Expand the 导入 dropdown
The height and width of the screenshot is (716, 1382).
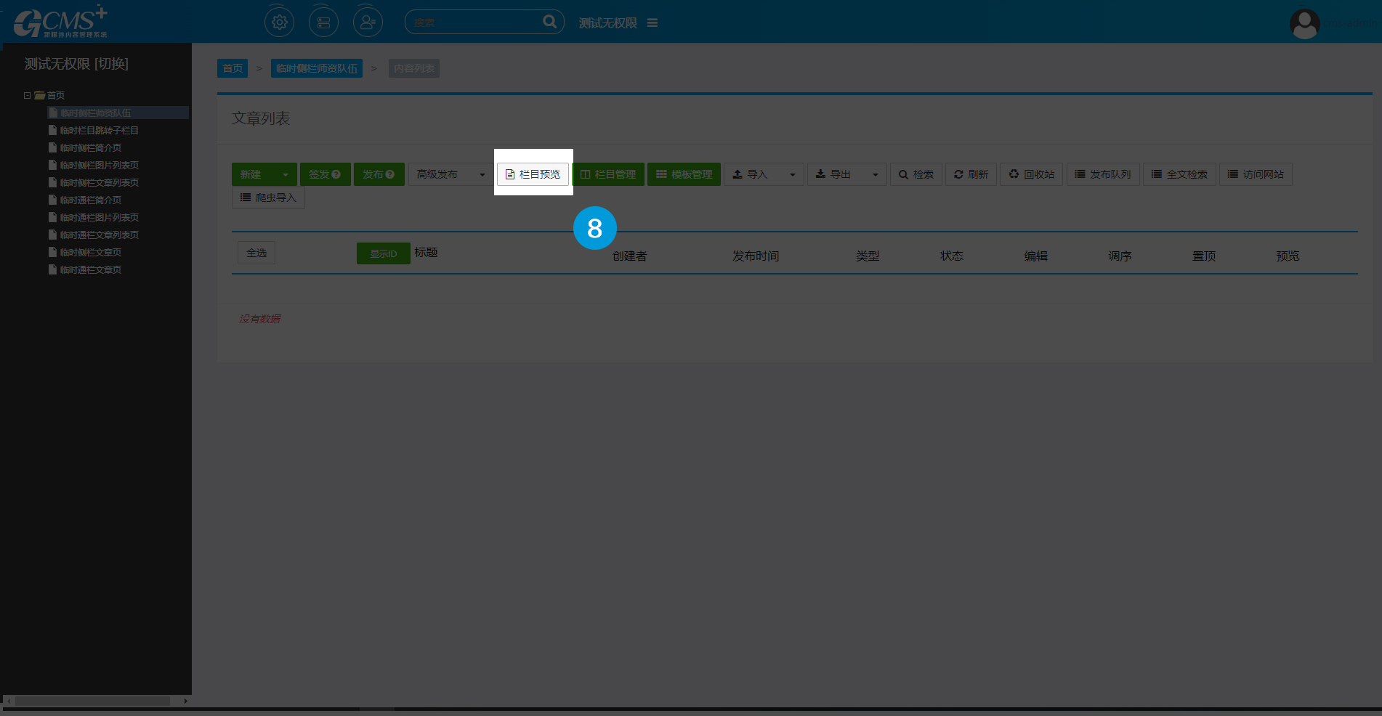coord(792,175)
